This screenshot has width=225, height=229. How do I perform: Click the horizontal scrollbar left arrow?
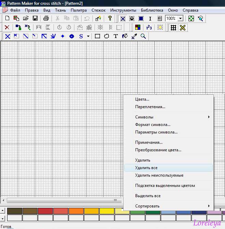point(3,200)
